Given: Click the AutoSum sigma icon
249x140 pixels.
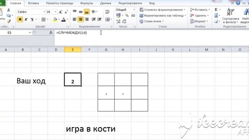Looking at the screenshot, I should [216, 10].
